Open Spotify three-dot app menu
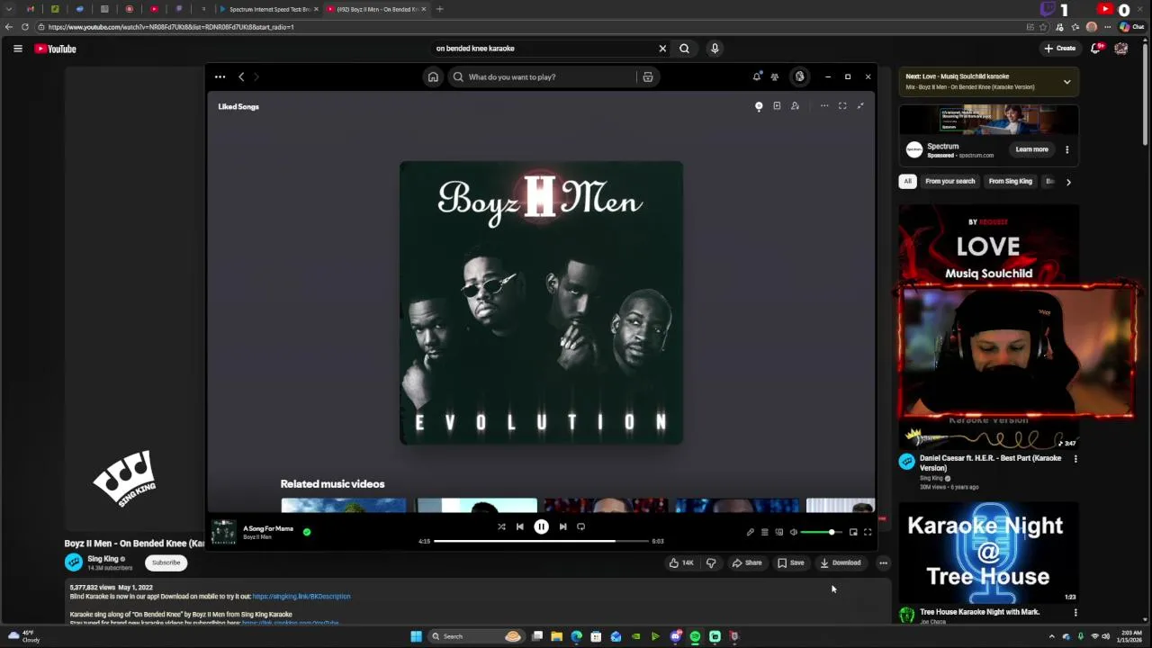Image resolution: width=1152 pixels, height=648 pixels. click(x=220, y=76)
